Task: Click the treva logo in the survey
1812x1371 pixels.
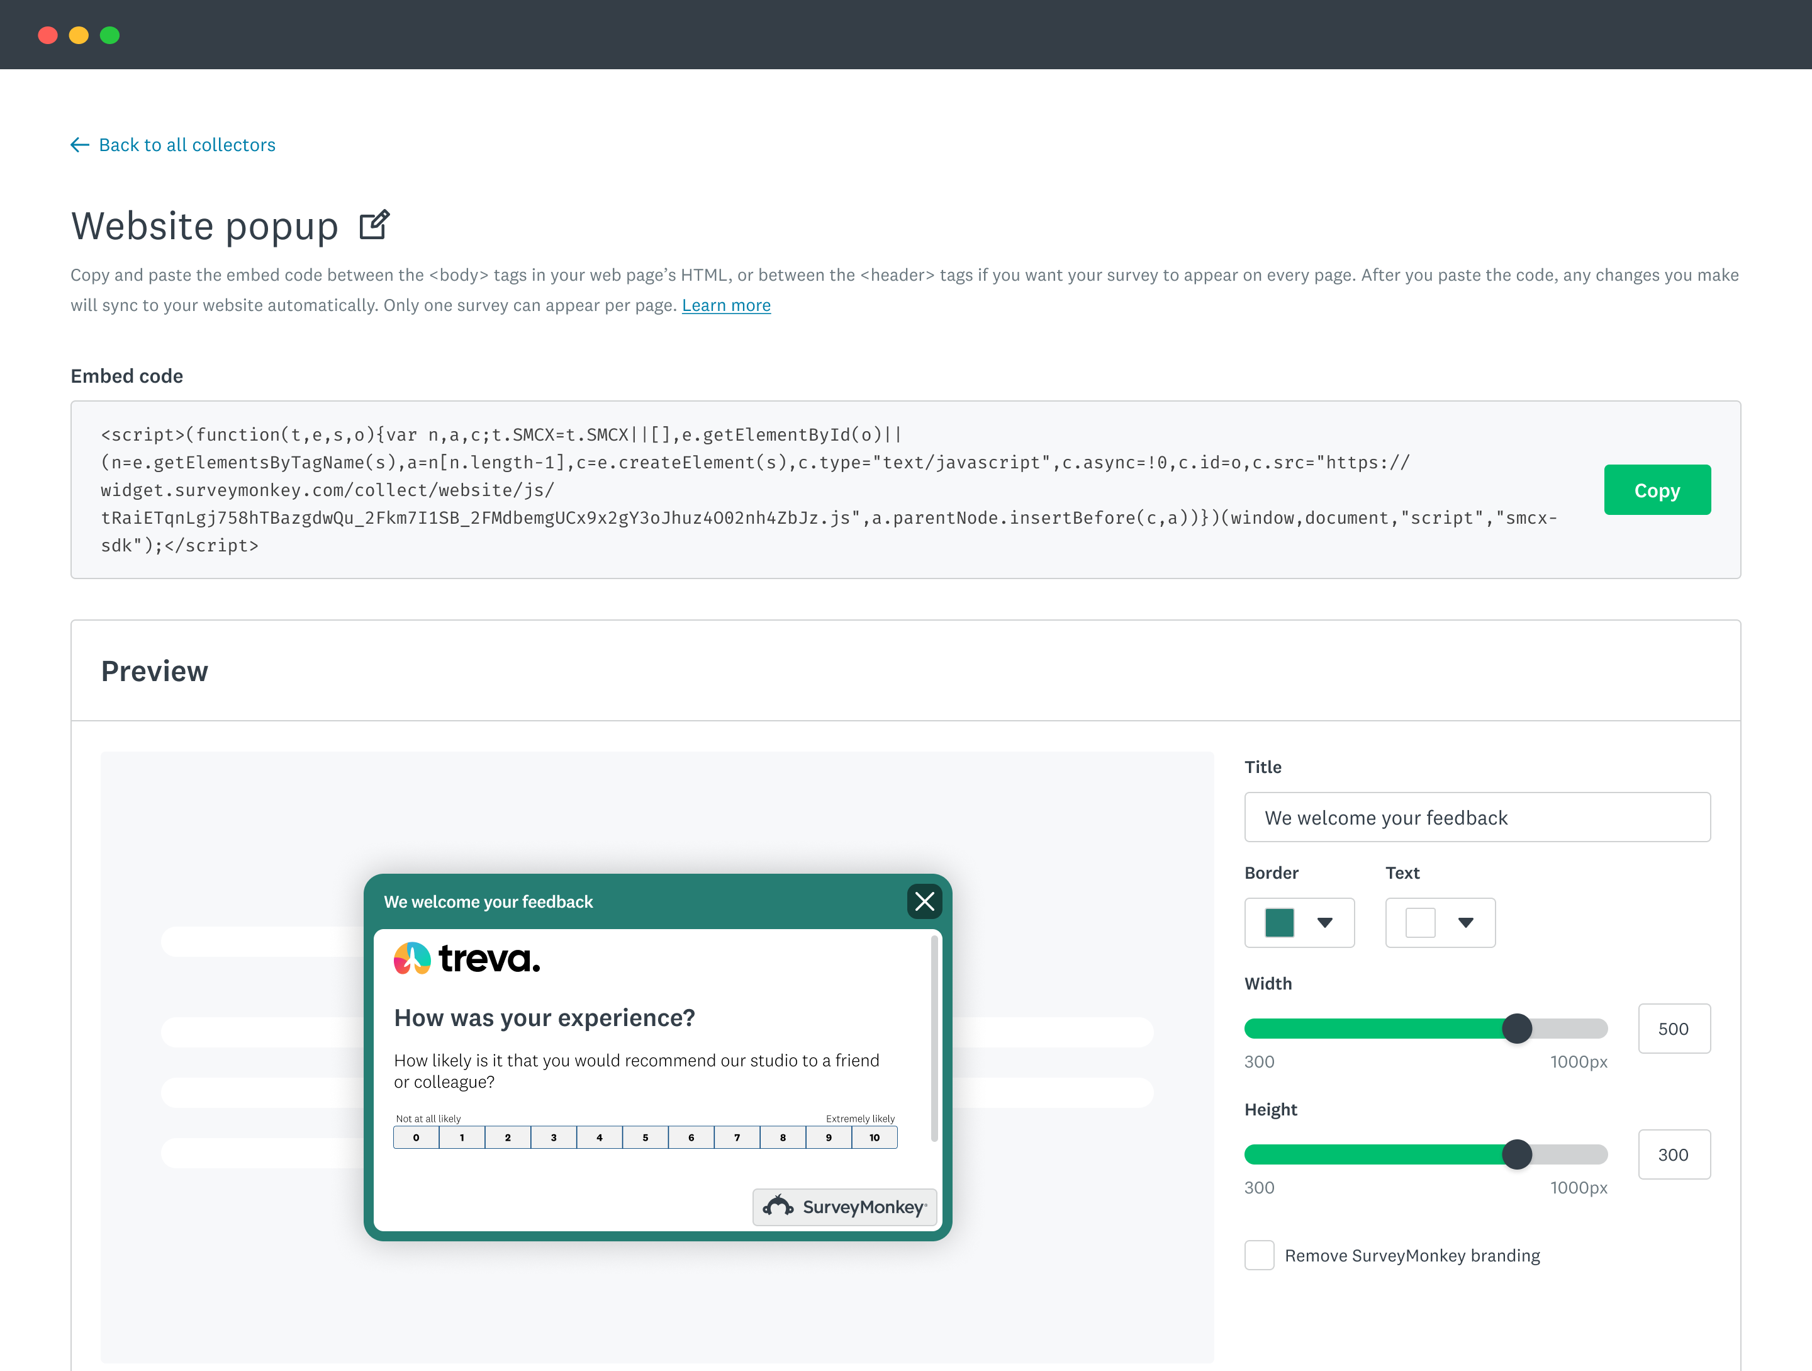Action: 467,958
